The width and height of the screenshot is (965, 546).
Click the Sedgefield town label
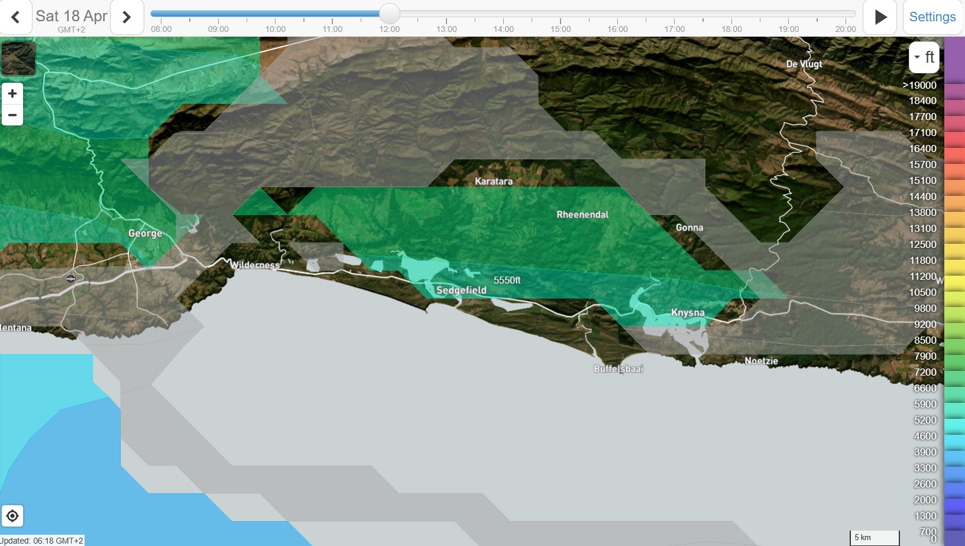(x=461, y=290)
